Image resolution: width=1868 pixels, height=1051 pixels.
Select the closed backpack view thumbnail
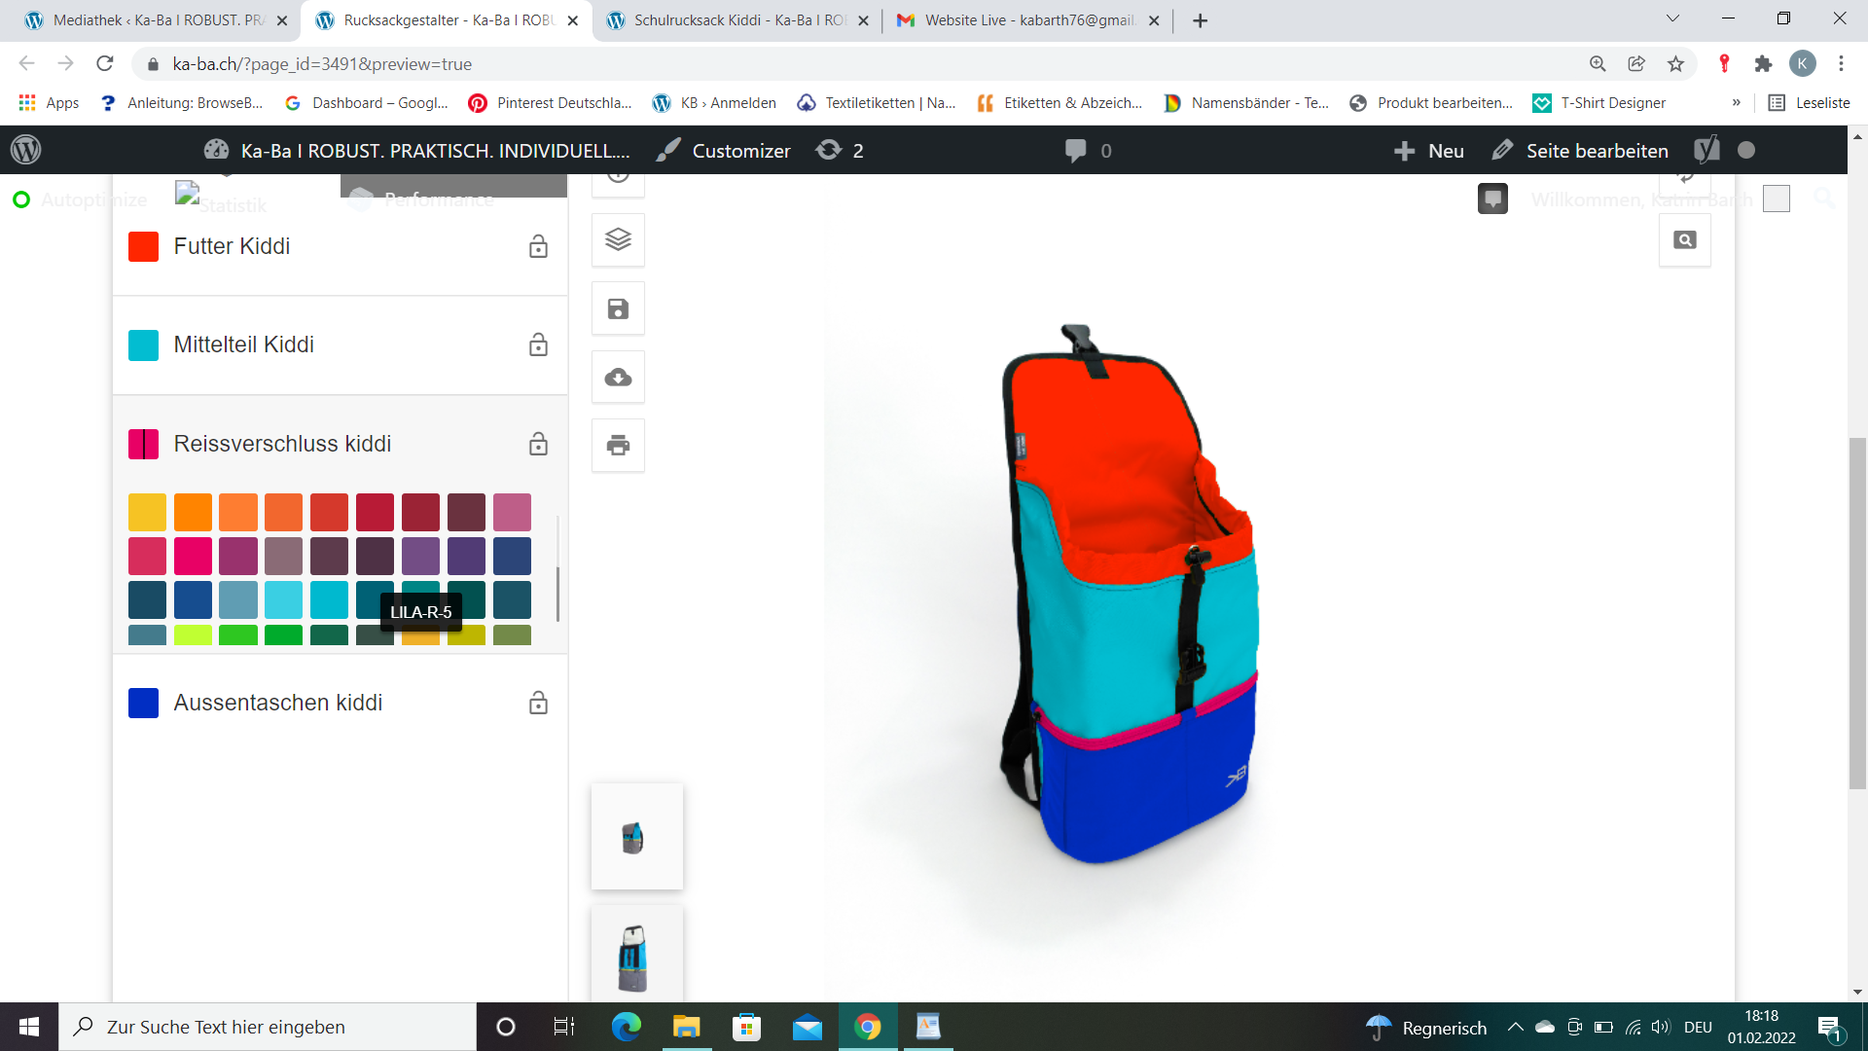(x=636, y=837)
